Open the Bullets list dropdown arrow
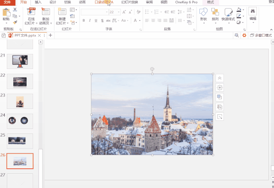The image size is (274, 188). click(152, 12)
